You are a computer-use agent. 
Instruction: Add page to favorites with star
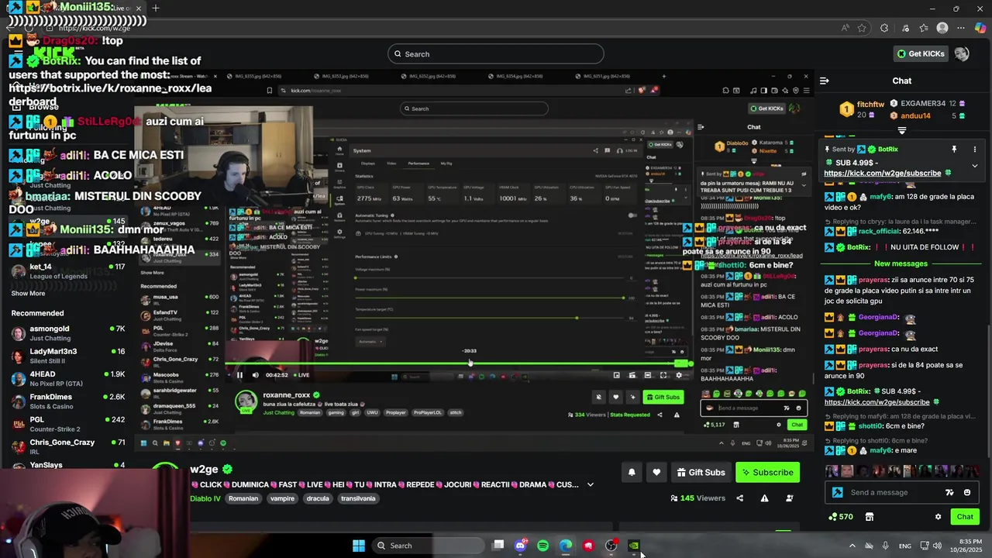click(862, 28)
